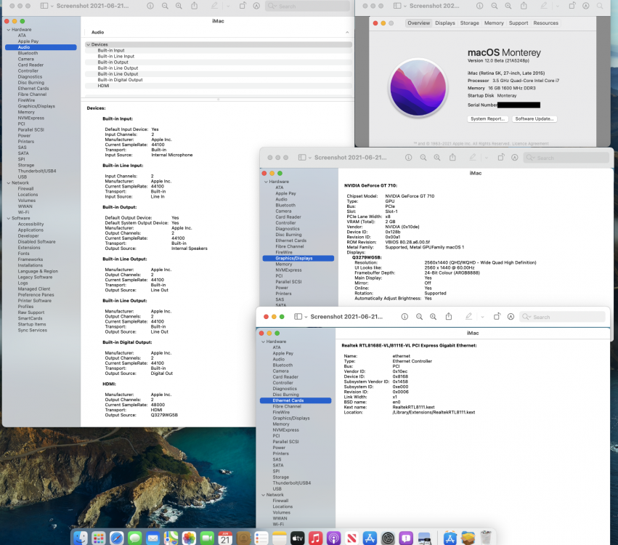Open image info inspector in front Ethernet Preview window
Image resolution: width=618 pixels, height=545 pixels.
pos(404,317)
